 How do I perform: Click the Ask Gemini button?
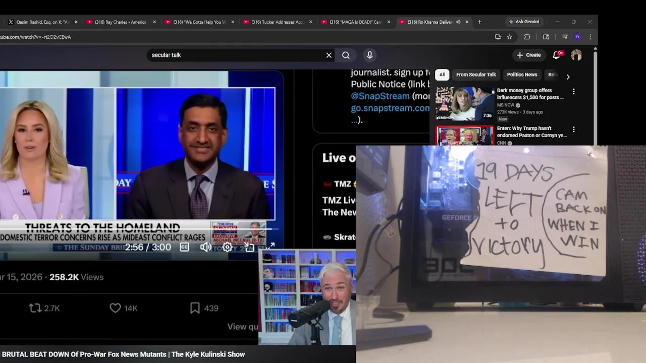[524, 22]
